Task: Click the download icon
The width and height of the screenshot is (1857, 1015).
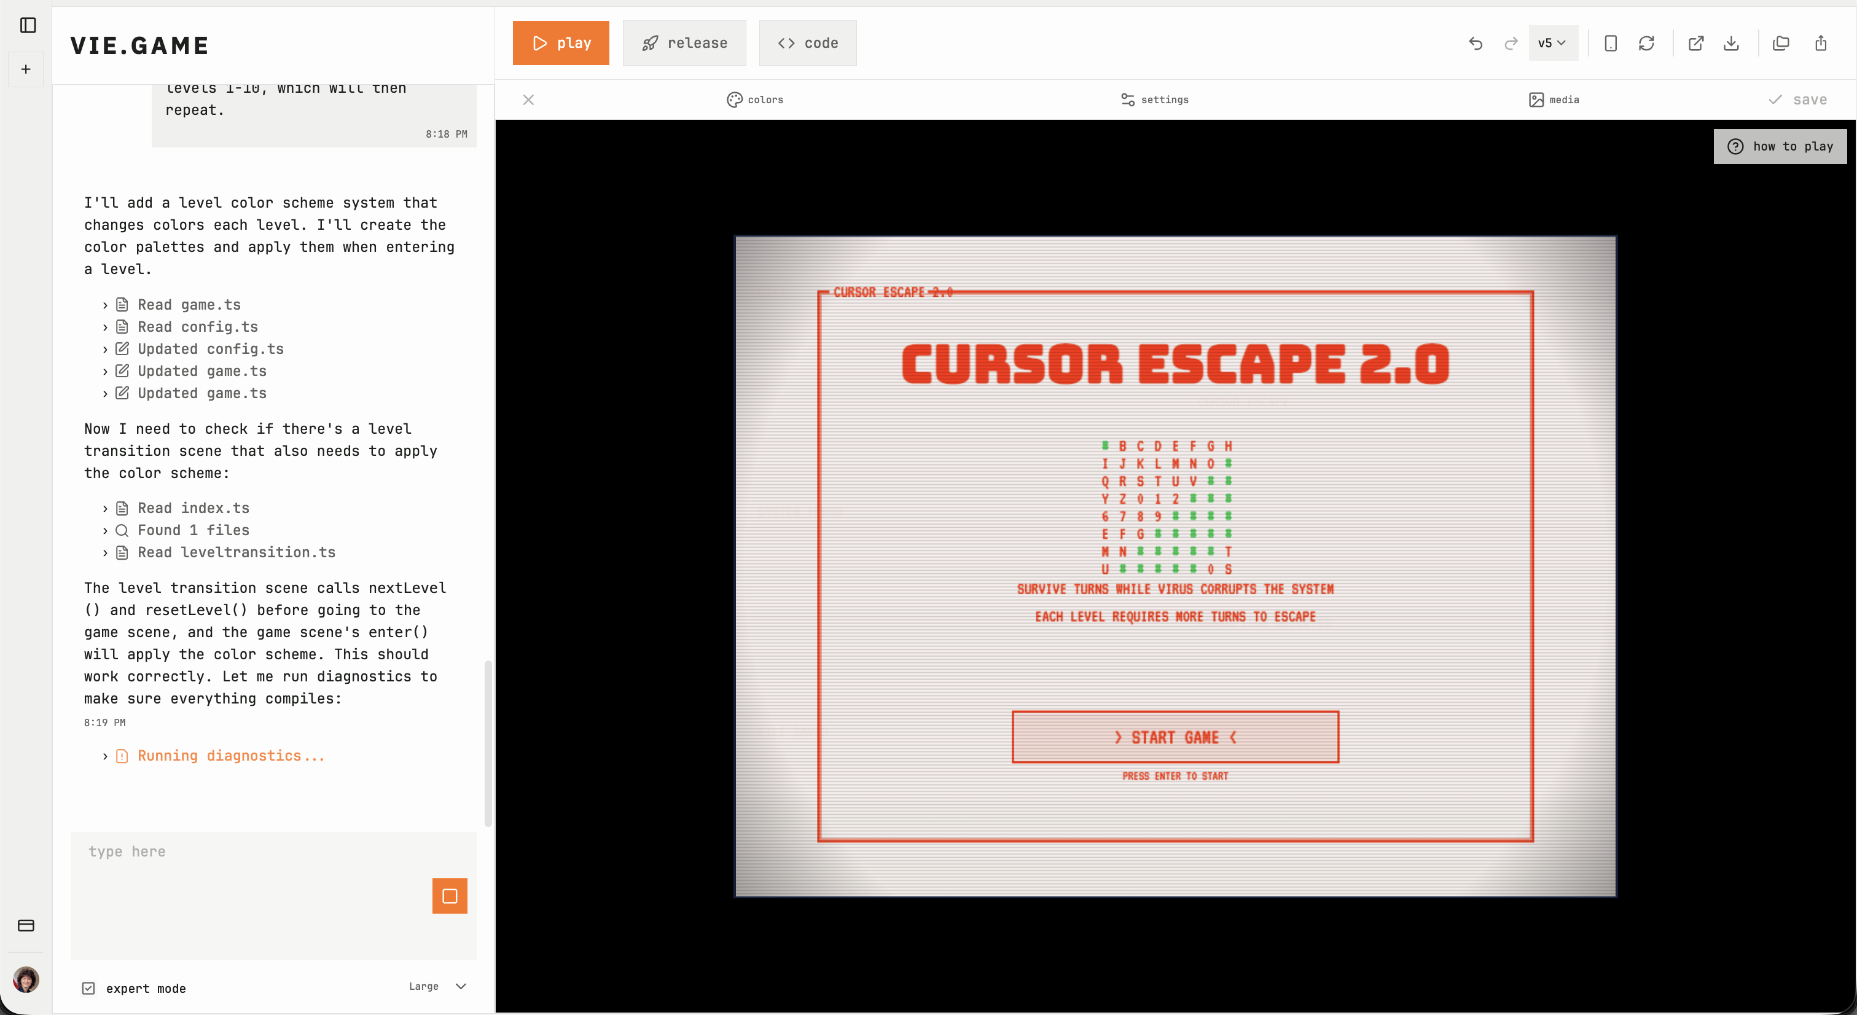Action: pyautogui.click(x=1732, y=43)
